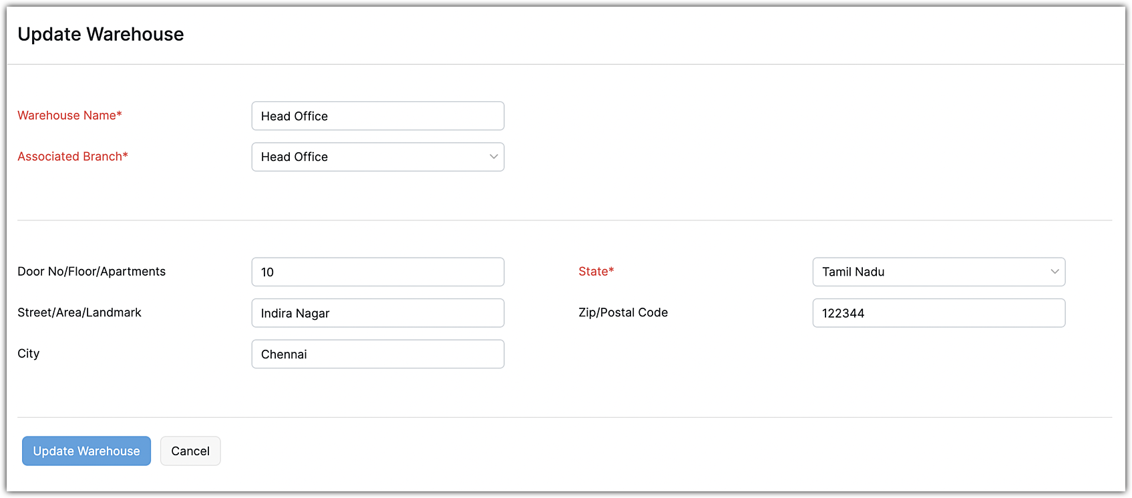Click the State dropdown chevron arrow
Viewport: 1132px width, 498px height.
click(1055, 272)
